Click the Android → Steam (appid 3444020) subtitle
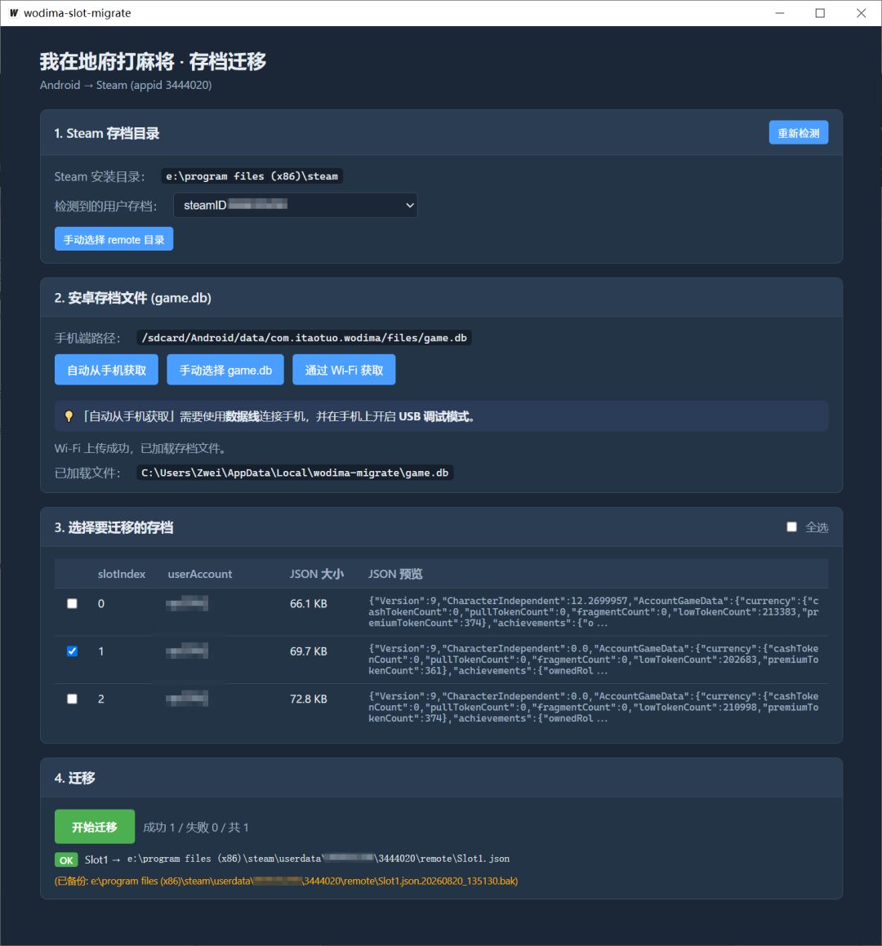 126,85
